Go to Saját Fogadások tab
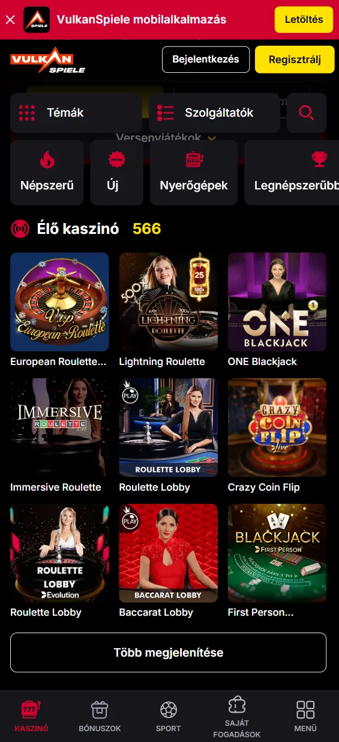The width and height of the screenshot is (339, 742). pos(237,716)
